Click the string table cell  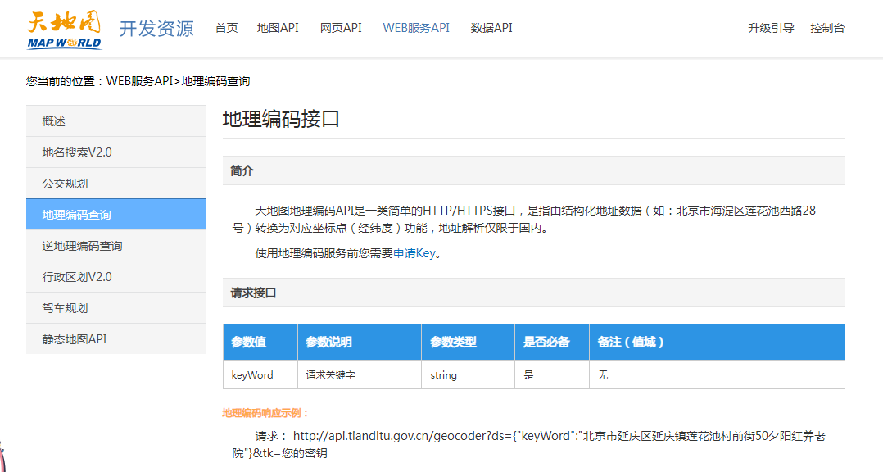click(x=468, y=374)
